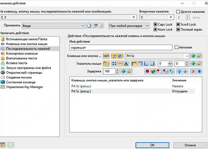Click the trash bin clear-all icon
Viewport: 208px width, 149px height.
point(199,71)
